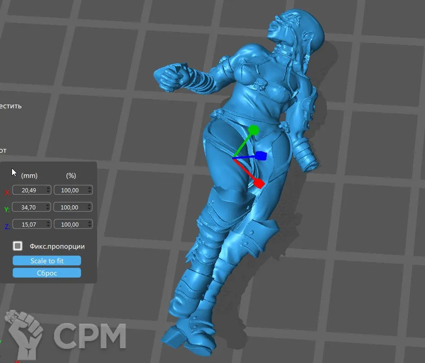
Task: Click the Сброс reset button
Action: (47, 273)
